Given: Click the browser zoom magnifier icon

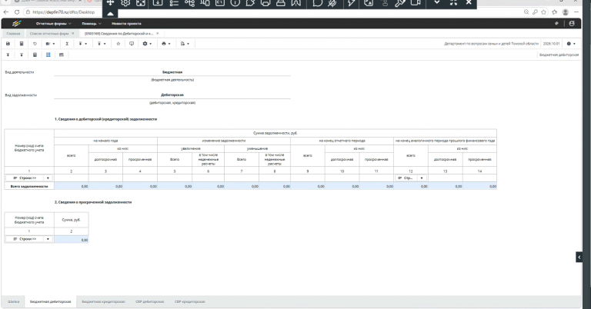Looking at the screenshot, I should (x=526, y=12).
